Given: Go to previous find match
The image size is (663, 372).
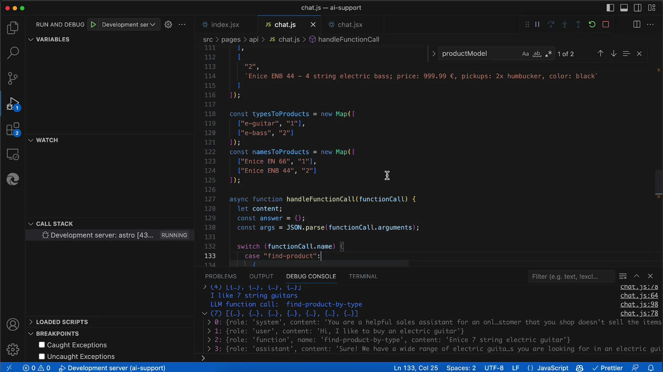Looking at the screenshot, I should click(600, 53).
